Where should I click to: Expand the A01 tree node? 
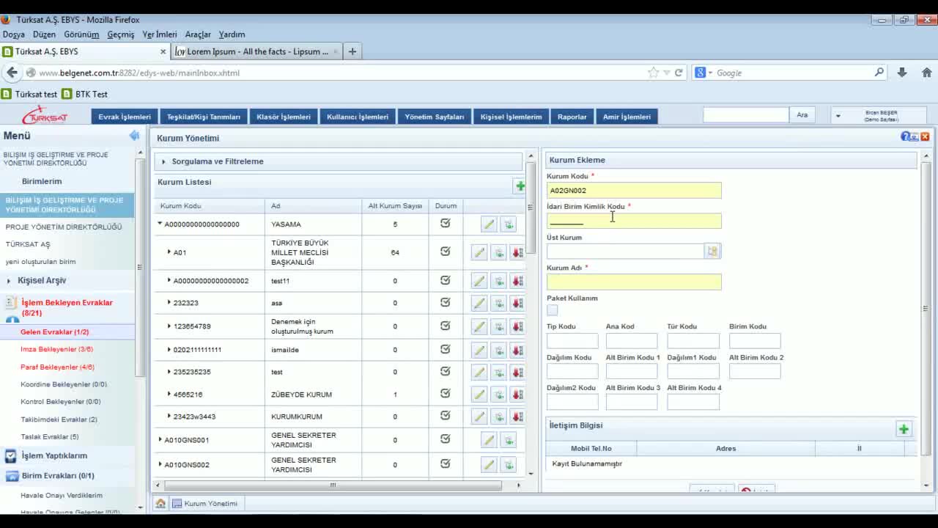(x=169, y=252)
